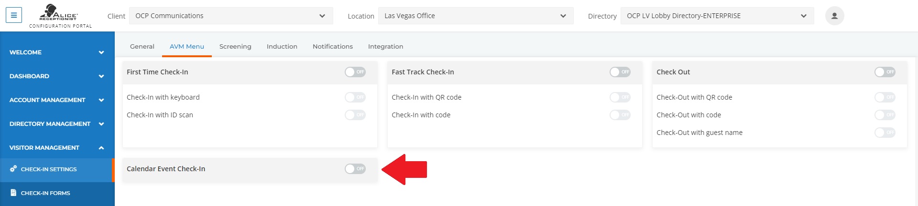This screenshot has height=206, width=918.
Task: Enable Calendar Event Check-In switch
Action: pyautogui.click(x=355, y=169)
